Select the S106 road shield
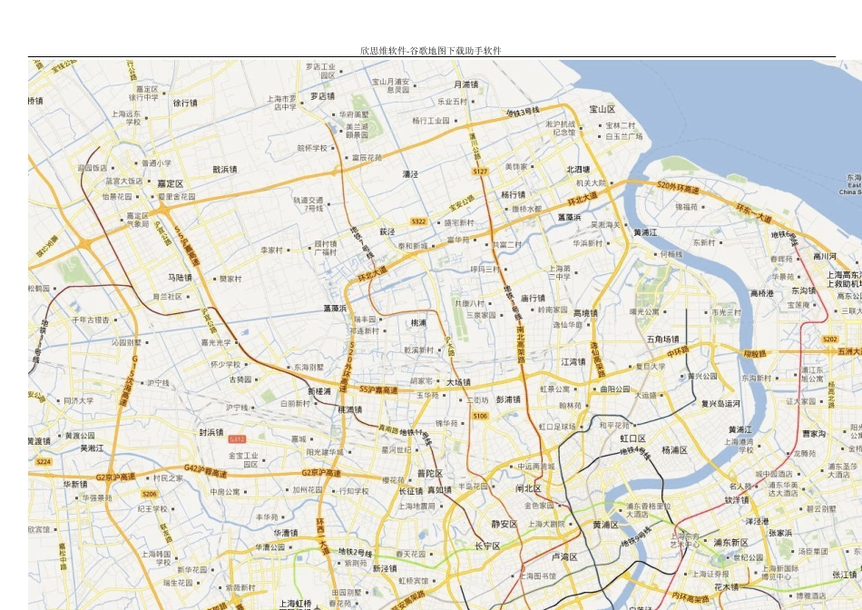 (x=480, y=416)
